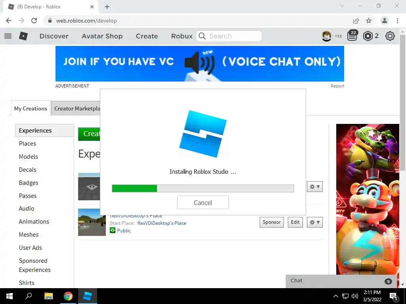Open the Voice Chat Only banner ad
The height and width of the screenshot is (304, 406).
click(200, 64)
